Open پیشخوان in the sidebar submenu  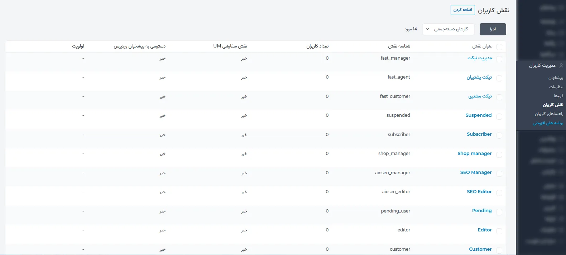coord(556,78)
